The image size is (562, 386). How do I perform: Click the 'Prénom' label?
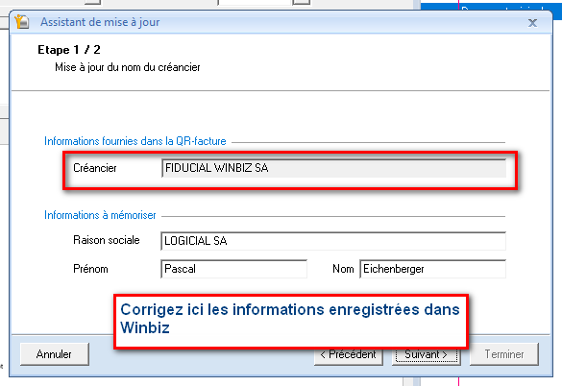pyautogui.click(x=90, y=269)
